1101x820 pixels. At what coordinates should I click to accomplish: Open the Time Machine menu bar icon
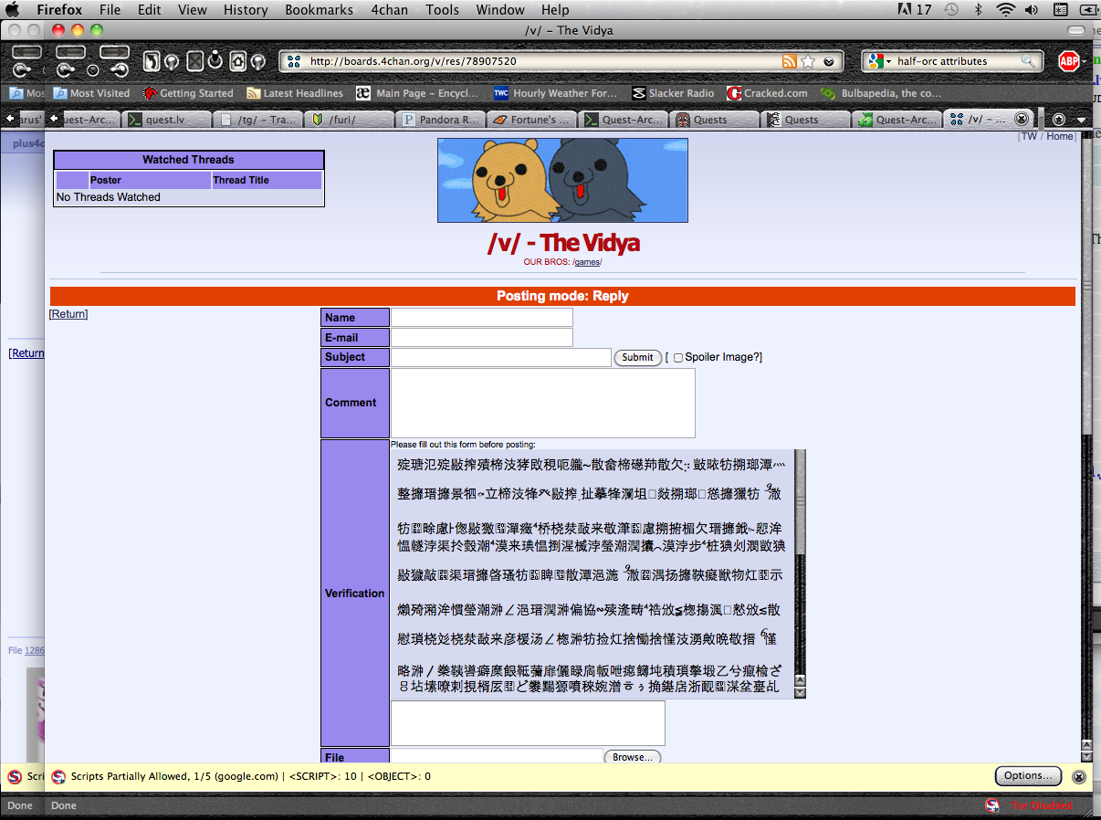point(950,10)
